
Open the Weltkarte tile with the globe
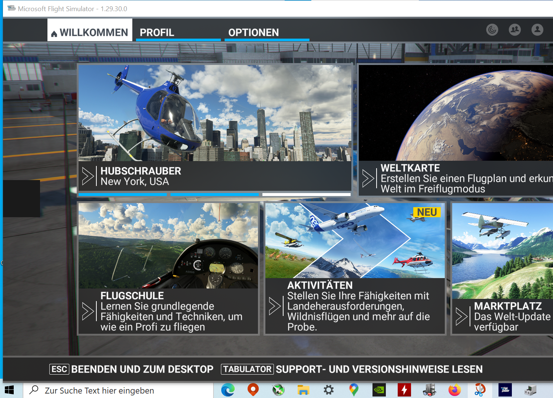point(456,130)
